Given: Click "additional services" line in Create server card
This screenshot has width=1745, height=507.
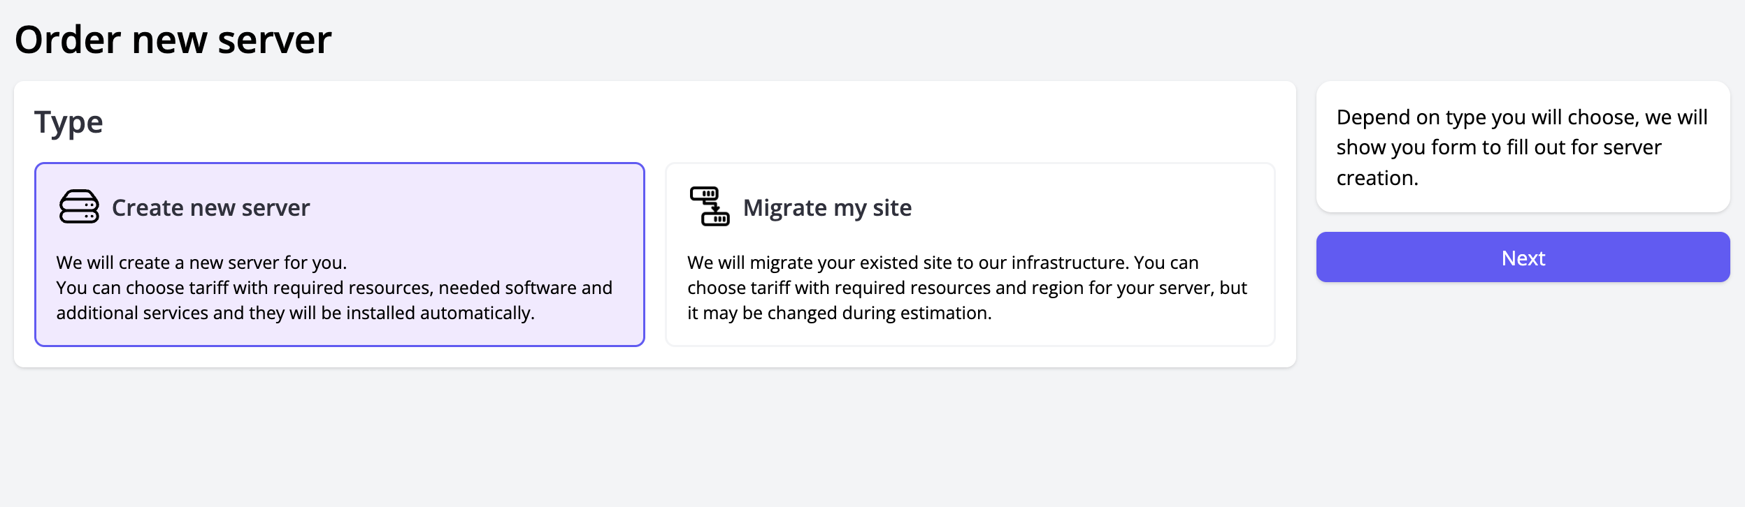Looking at the screenshot, I should pyautogui.click(x=295, y=313).
